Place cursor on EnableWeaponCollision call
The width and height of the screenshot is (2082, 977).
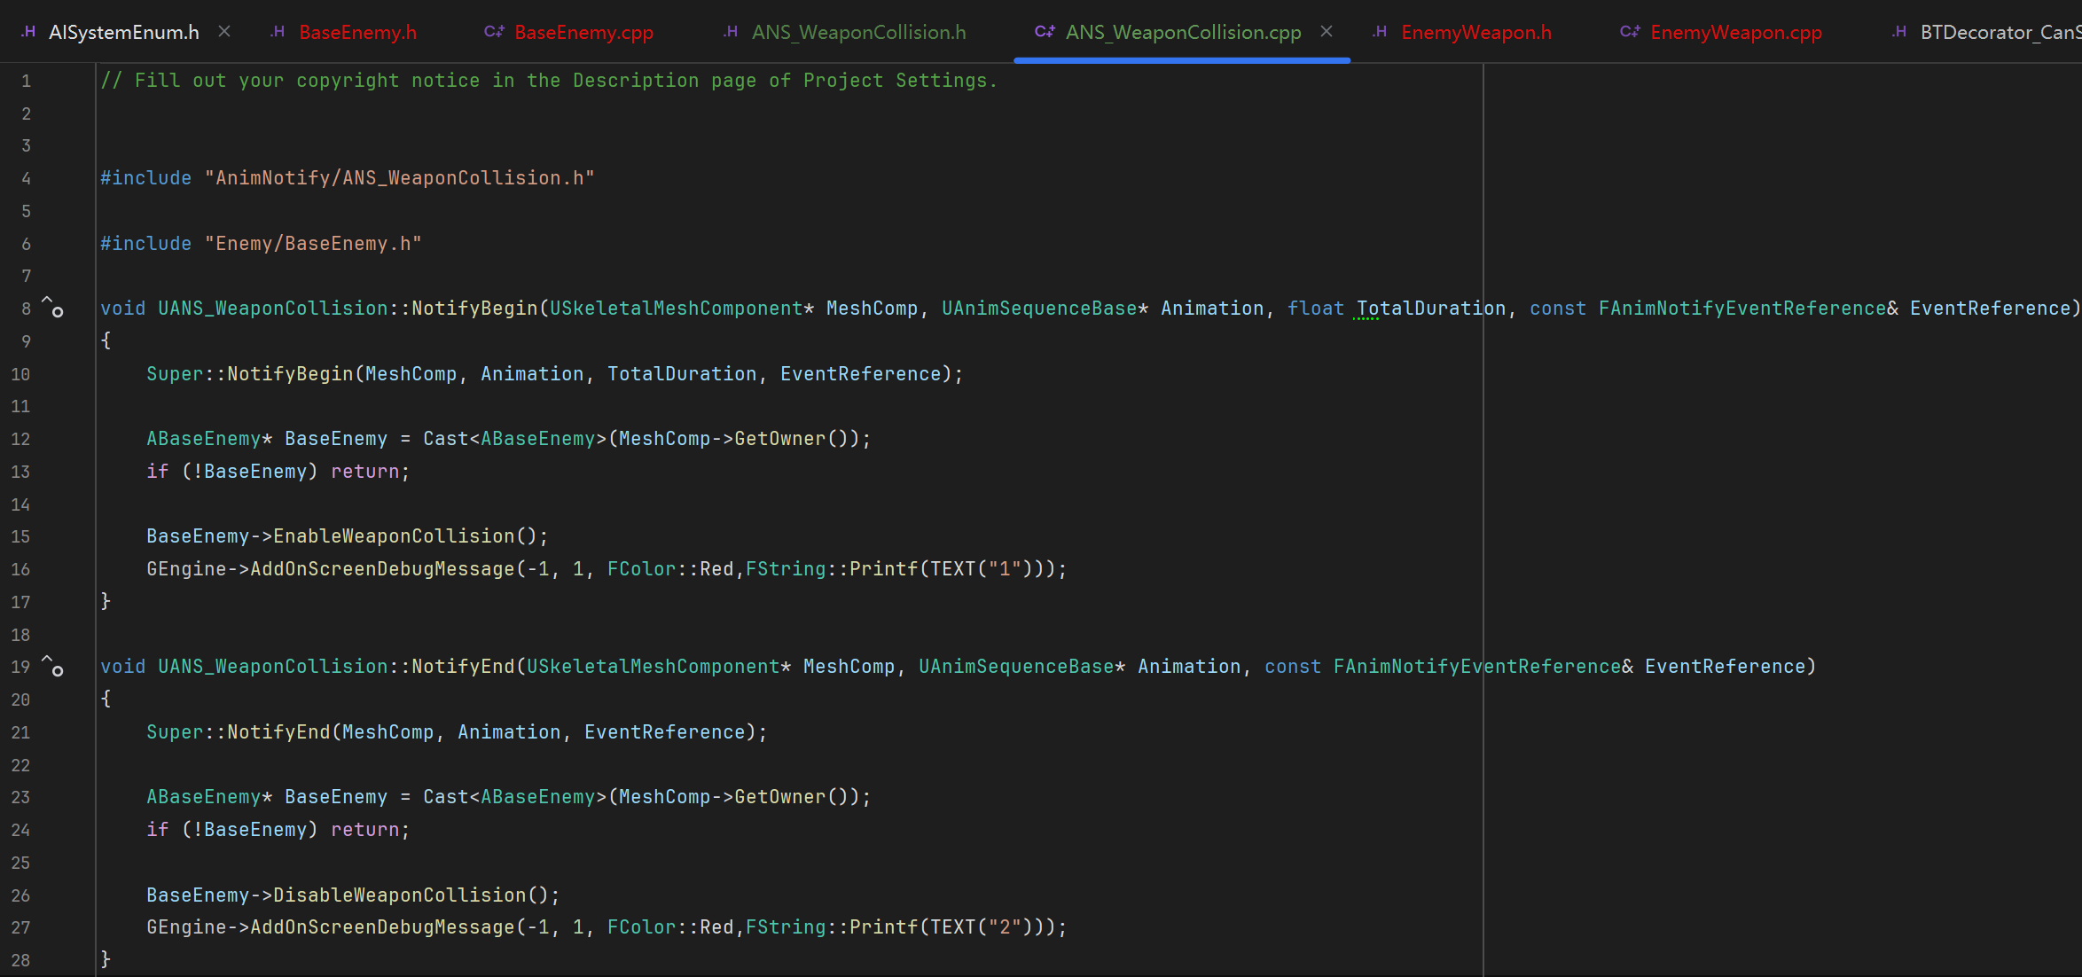(393, 536)
